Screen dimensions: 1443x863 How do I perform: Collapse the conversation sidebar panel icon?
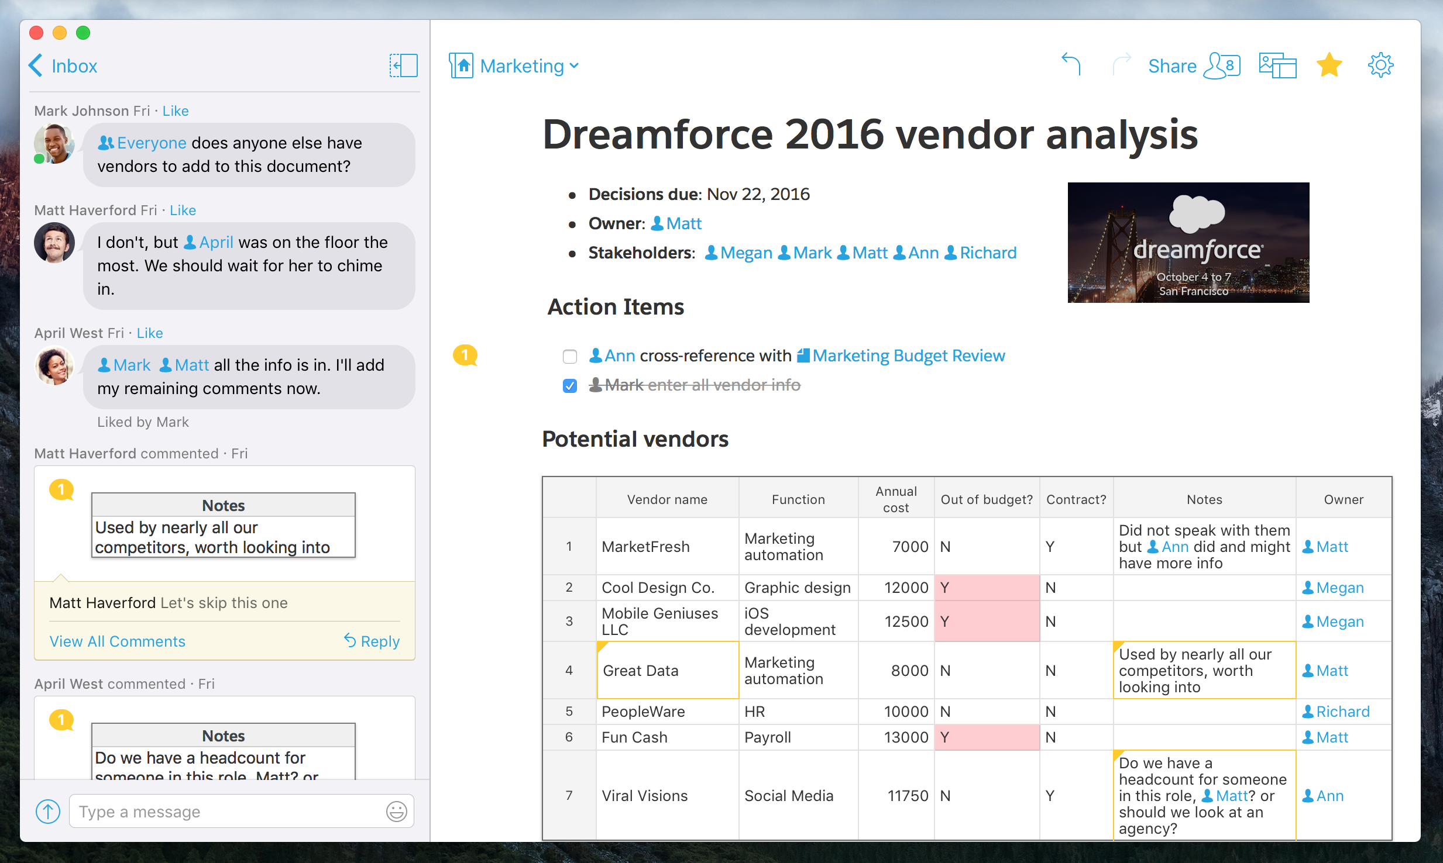click(403, 65)
